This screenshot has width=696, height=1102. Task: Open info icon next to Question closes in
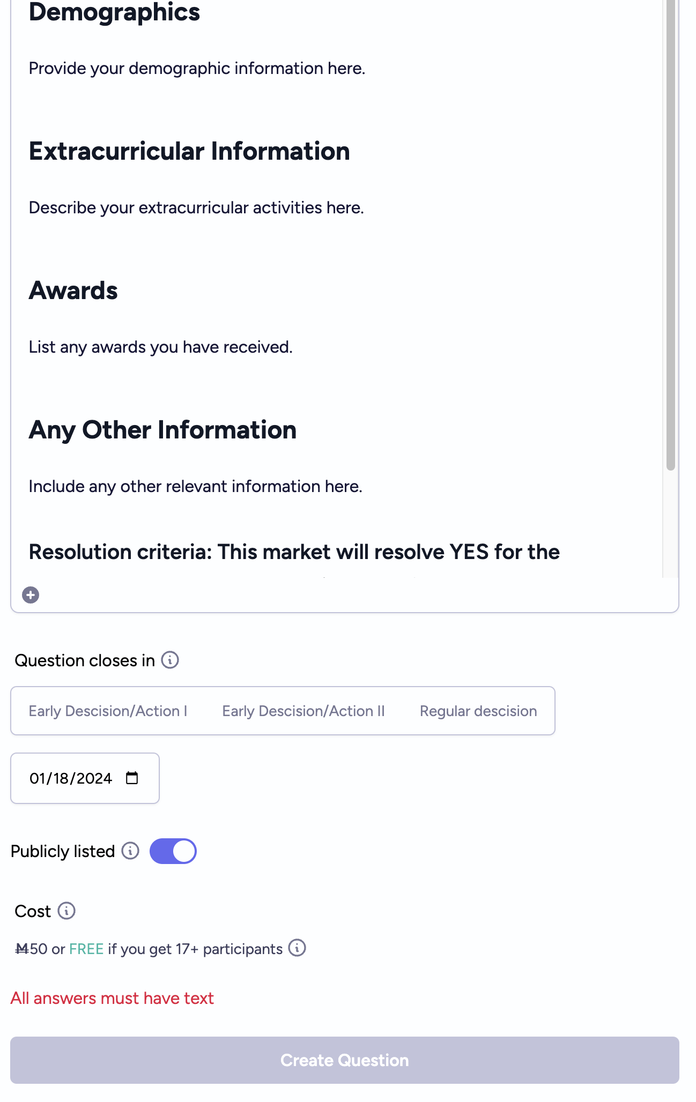click(170, 660)
